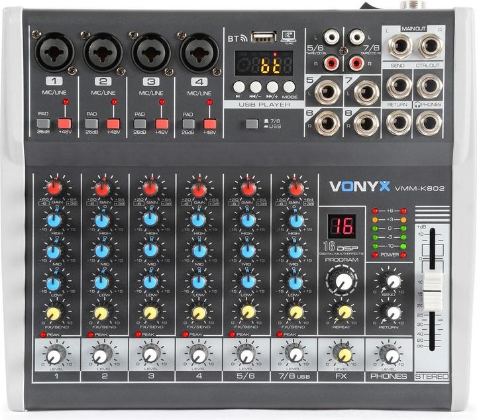Viewport: 477px width, 420px height.
Task: Click the STEREO master fader handle
Action: coord(433,290)
